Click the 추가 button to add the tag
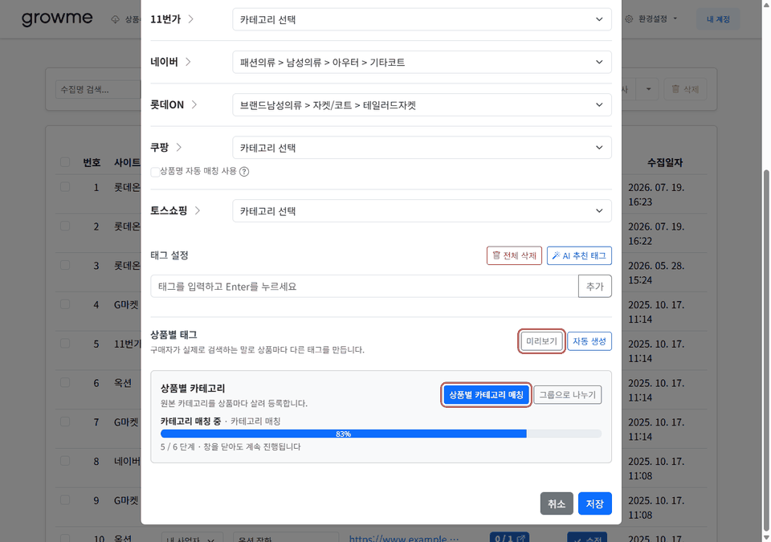771x542 pixels. click(x=594, y=286)
